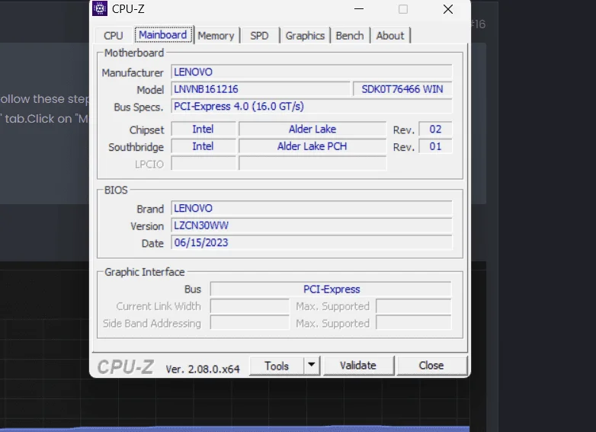Close CPU-Z with the title bar X
Image resolution: width=596 pixels, height=432 pixels.
(x=448, y=9)
